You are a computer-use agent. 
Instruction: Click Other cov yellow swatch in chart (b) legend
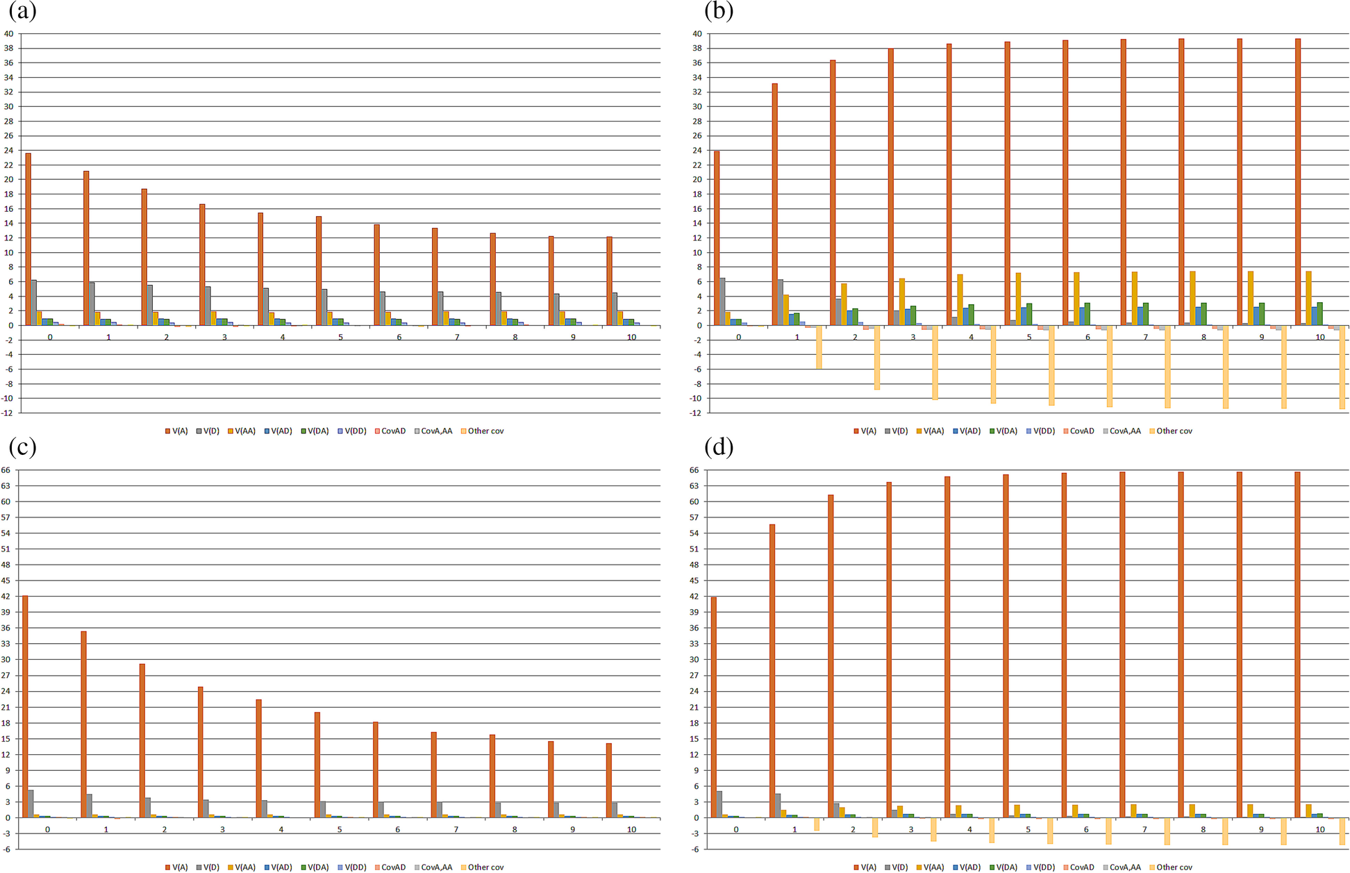[1152, 431]
